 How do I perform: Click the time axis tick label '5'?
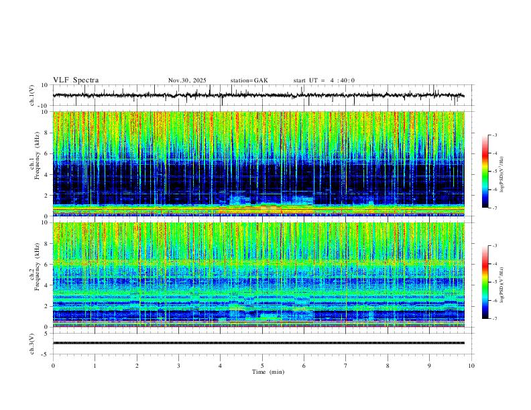pyautogui.click(x=262, y=366)
